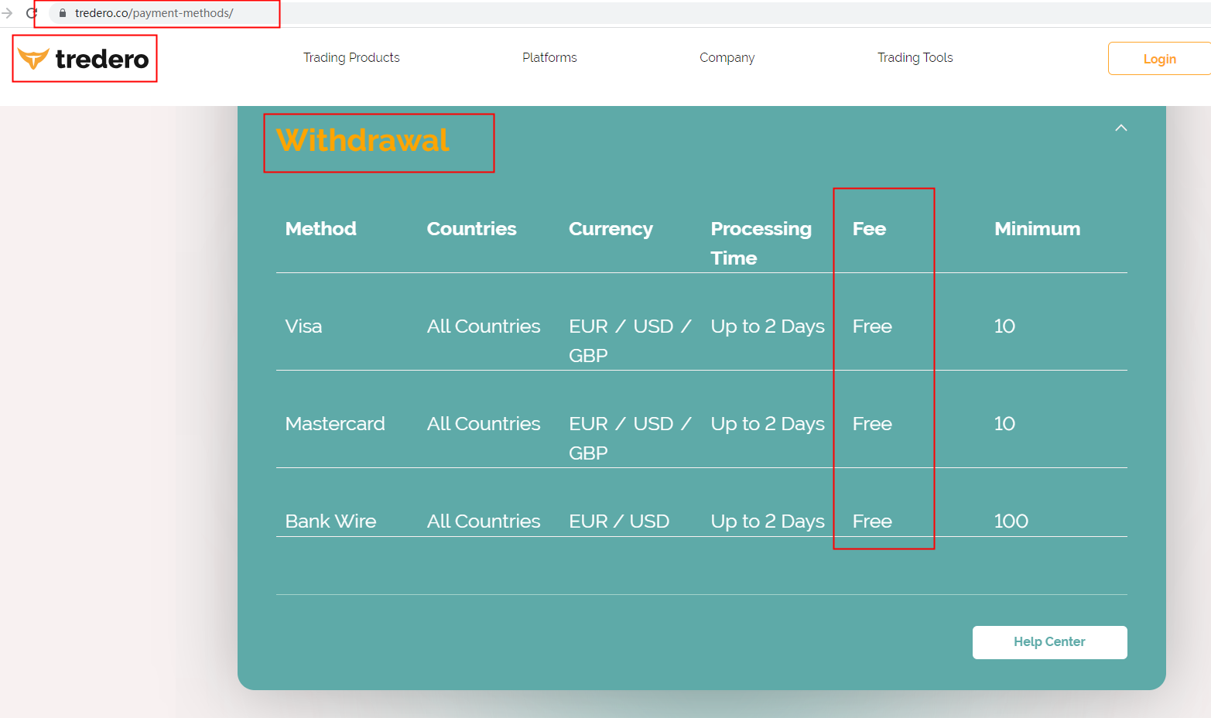Click the Visa method cell
Image resolution: width=1211 pixels, height=718 pixels.
(303, 327)
